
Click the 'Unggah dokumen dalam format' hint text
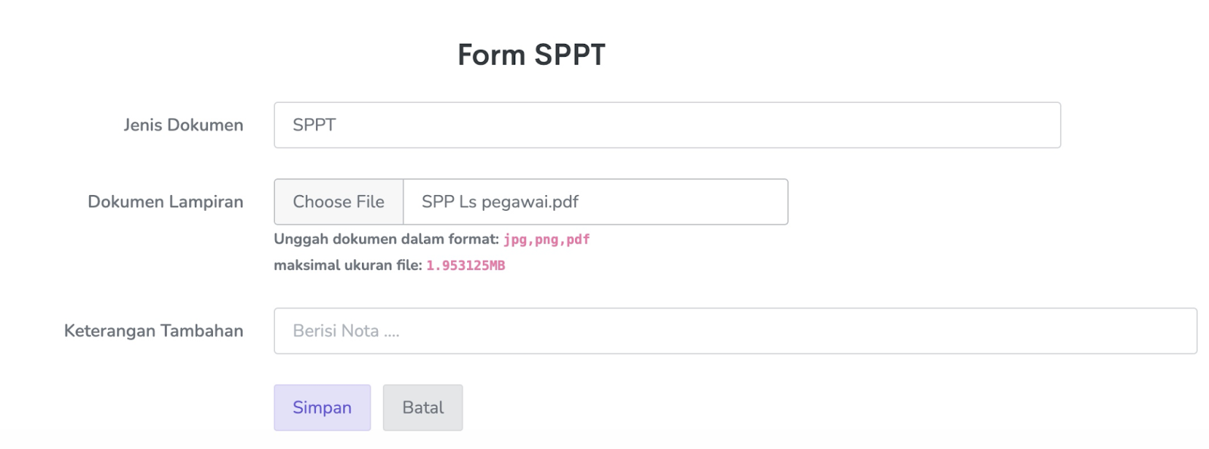click(385, 240)
